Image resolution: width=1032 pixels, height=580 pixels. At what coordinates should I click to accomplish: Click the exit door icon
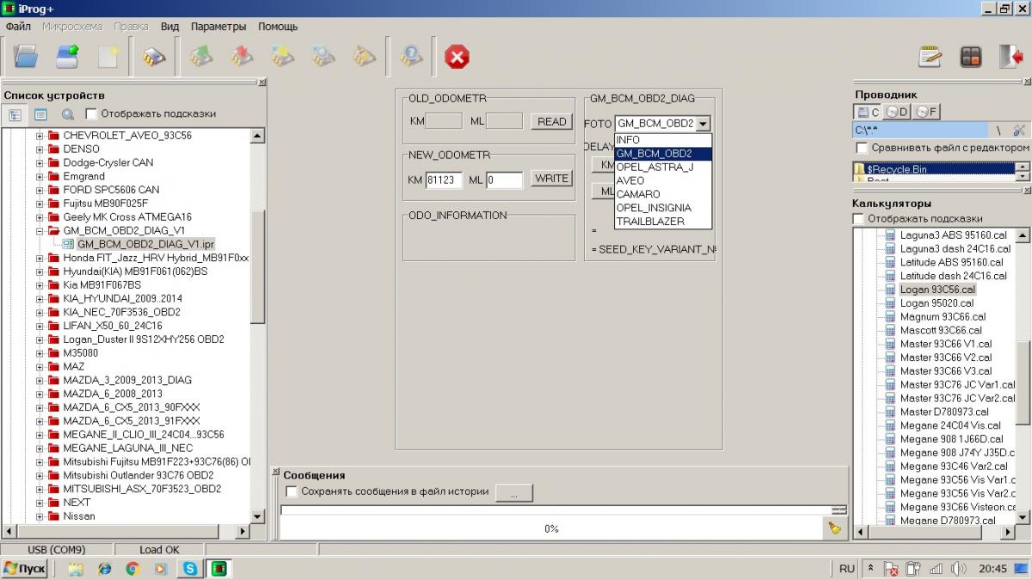click(1011, 57)
